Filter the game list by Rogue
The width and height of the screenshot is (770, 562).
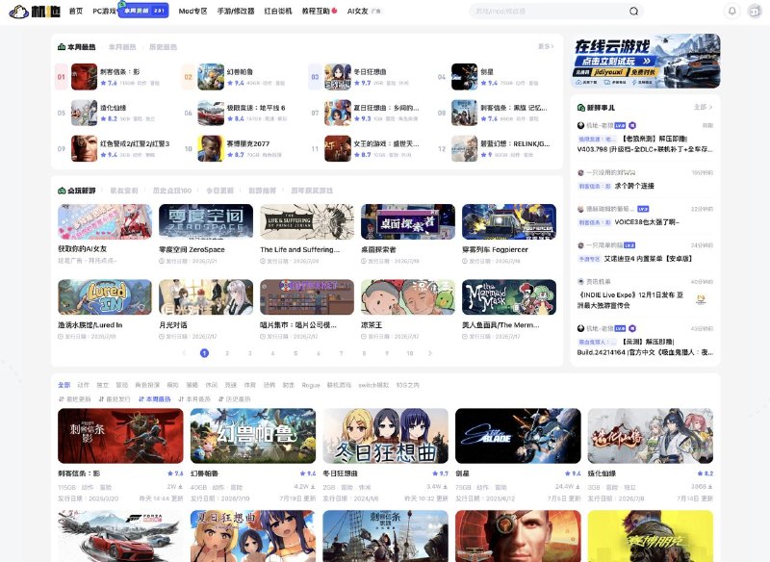coord(310,385)
